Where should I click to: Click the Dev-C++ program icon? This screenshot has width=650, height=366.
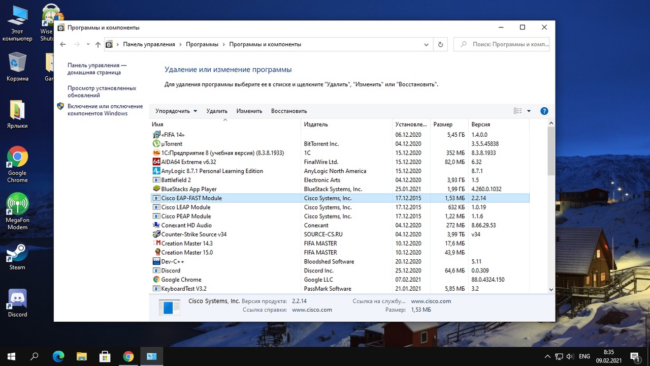pyautogui.click(x=156, y=261)
